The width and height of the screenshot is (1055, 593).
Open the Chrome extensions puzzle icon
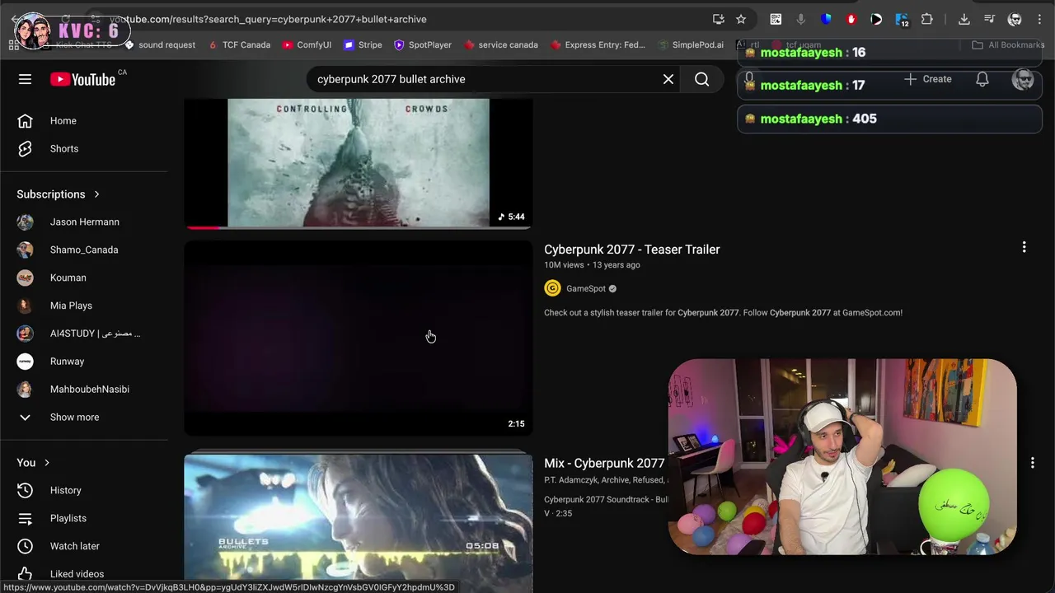pos(927,19)
